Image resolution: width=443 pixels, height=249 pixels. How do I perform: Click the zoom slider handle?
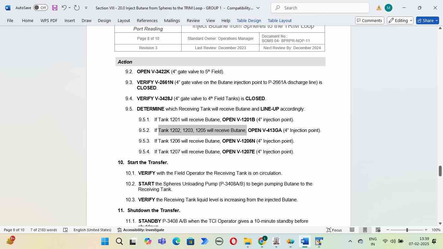(x=407, y=230)
